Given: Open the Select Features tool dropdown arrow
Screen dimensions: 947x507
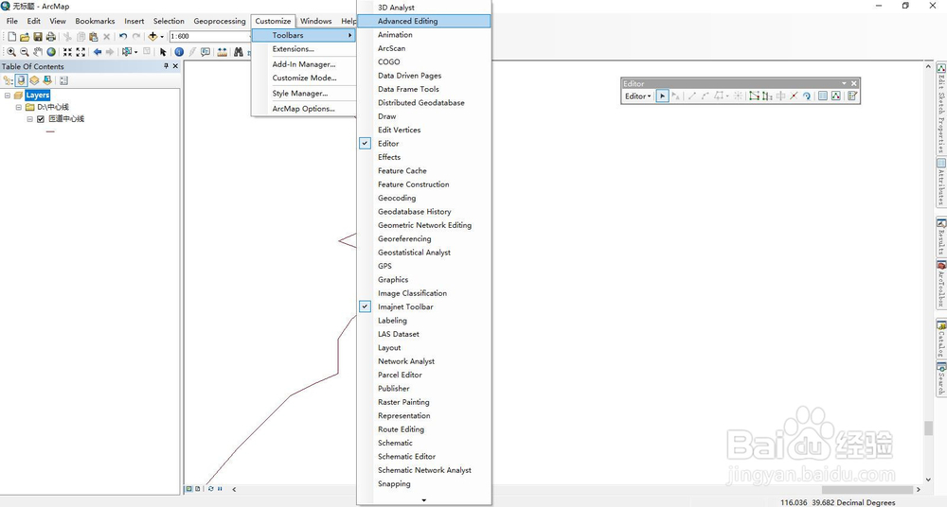Looking at the screenshot, I should (135, 52).
